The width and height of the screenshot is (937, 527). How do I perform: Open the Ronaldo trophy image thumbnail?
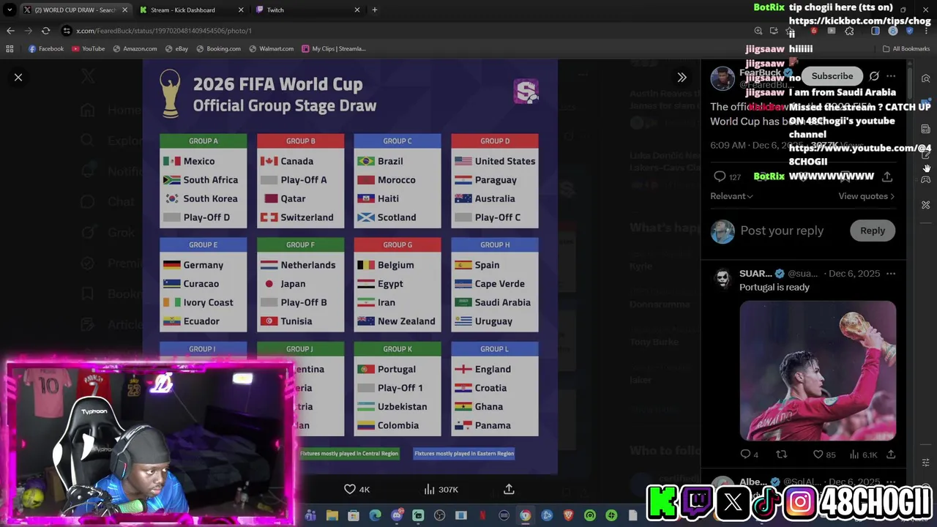818,371
